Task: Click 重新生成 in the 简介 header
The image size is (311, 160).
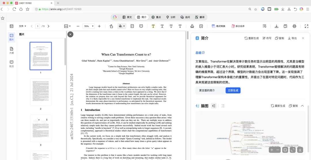Action: [251, 38]
